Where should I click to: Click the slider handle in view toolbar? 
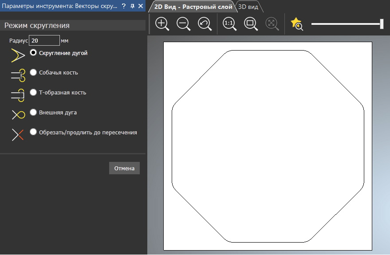coord(382,24)
